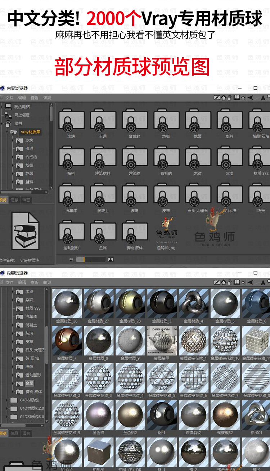This screenshot has width=270, height=471.
Task: Select C4D材质包2.0 folder in the tree
Action: point(32,408)
